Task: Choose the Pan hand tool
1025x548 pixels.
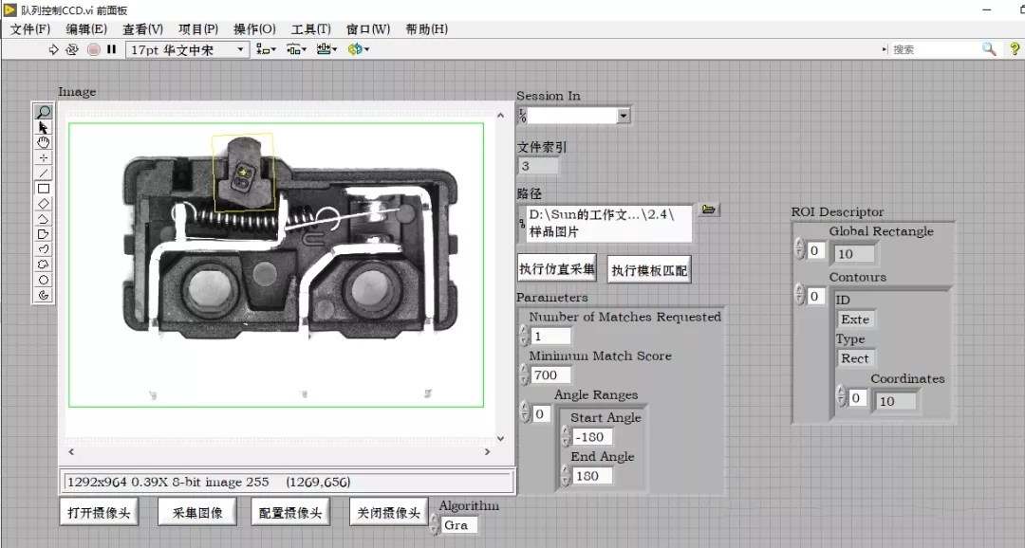Action: click(x=43, y=142)
